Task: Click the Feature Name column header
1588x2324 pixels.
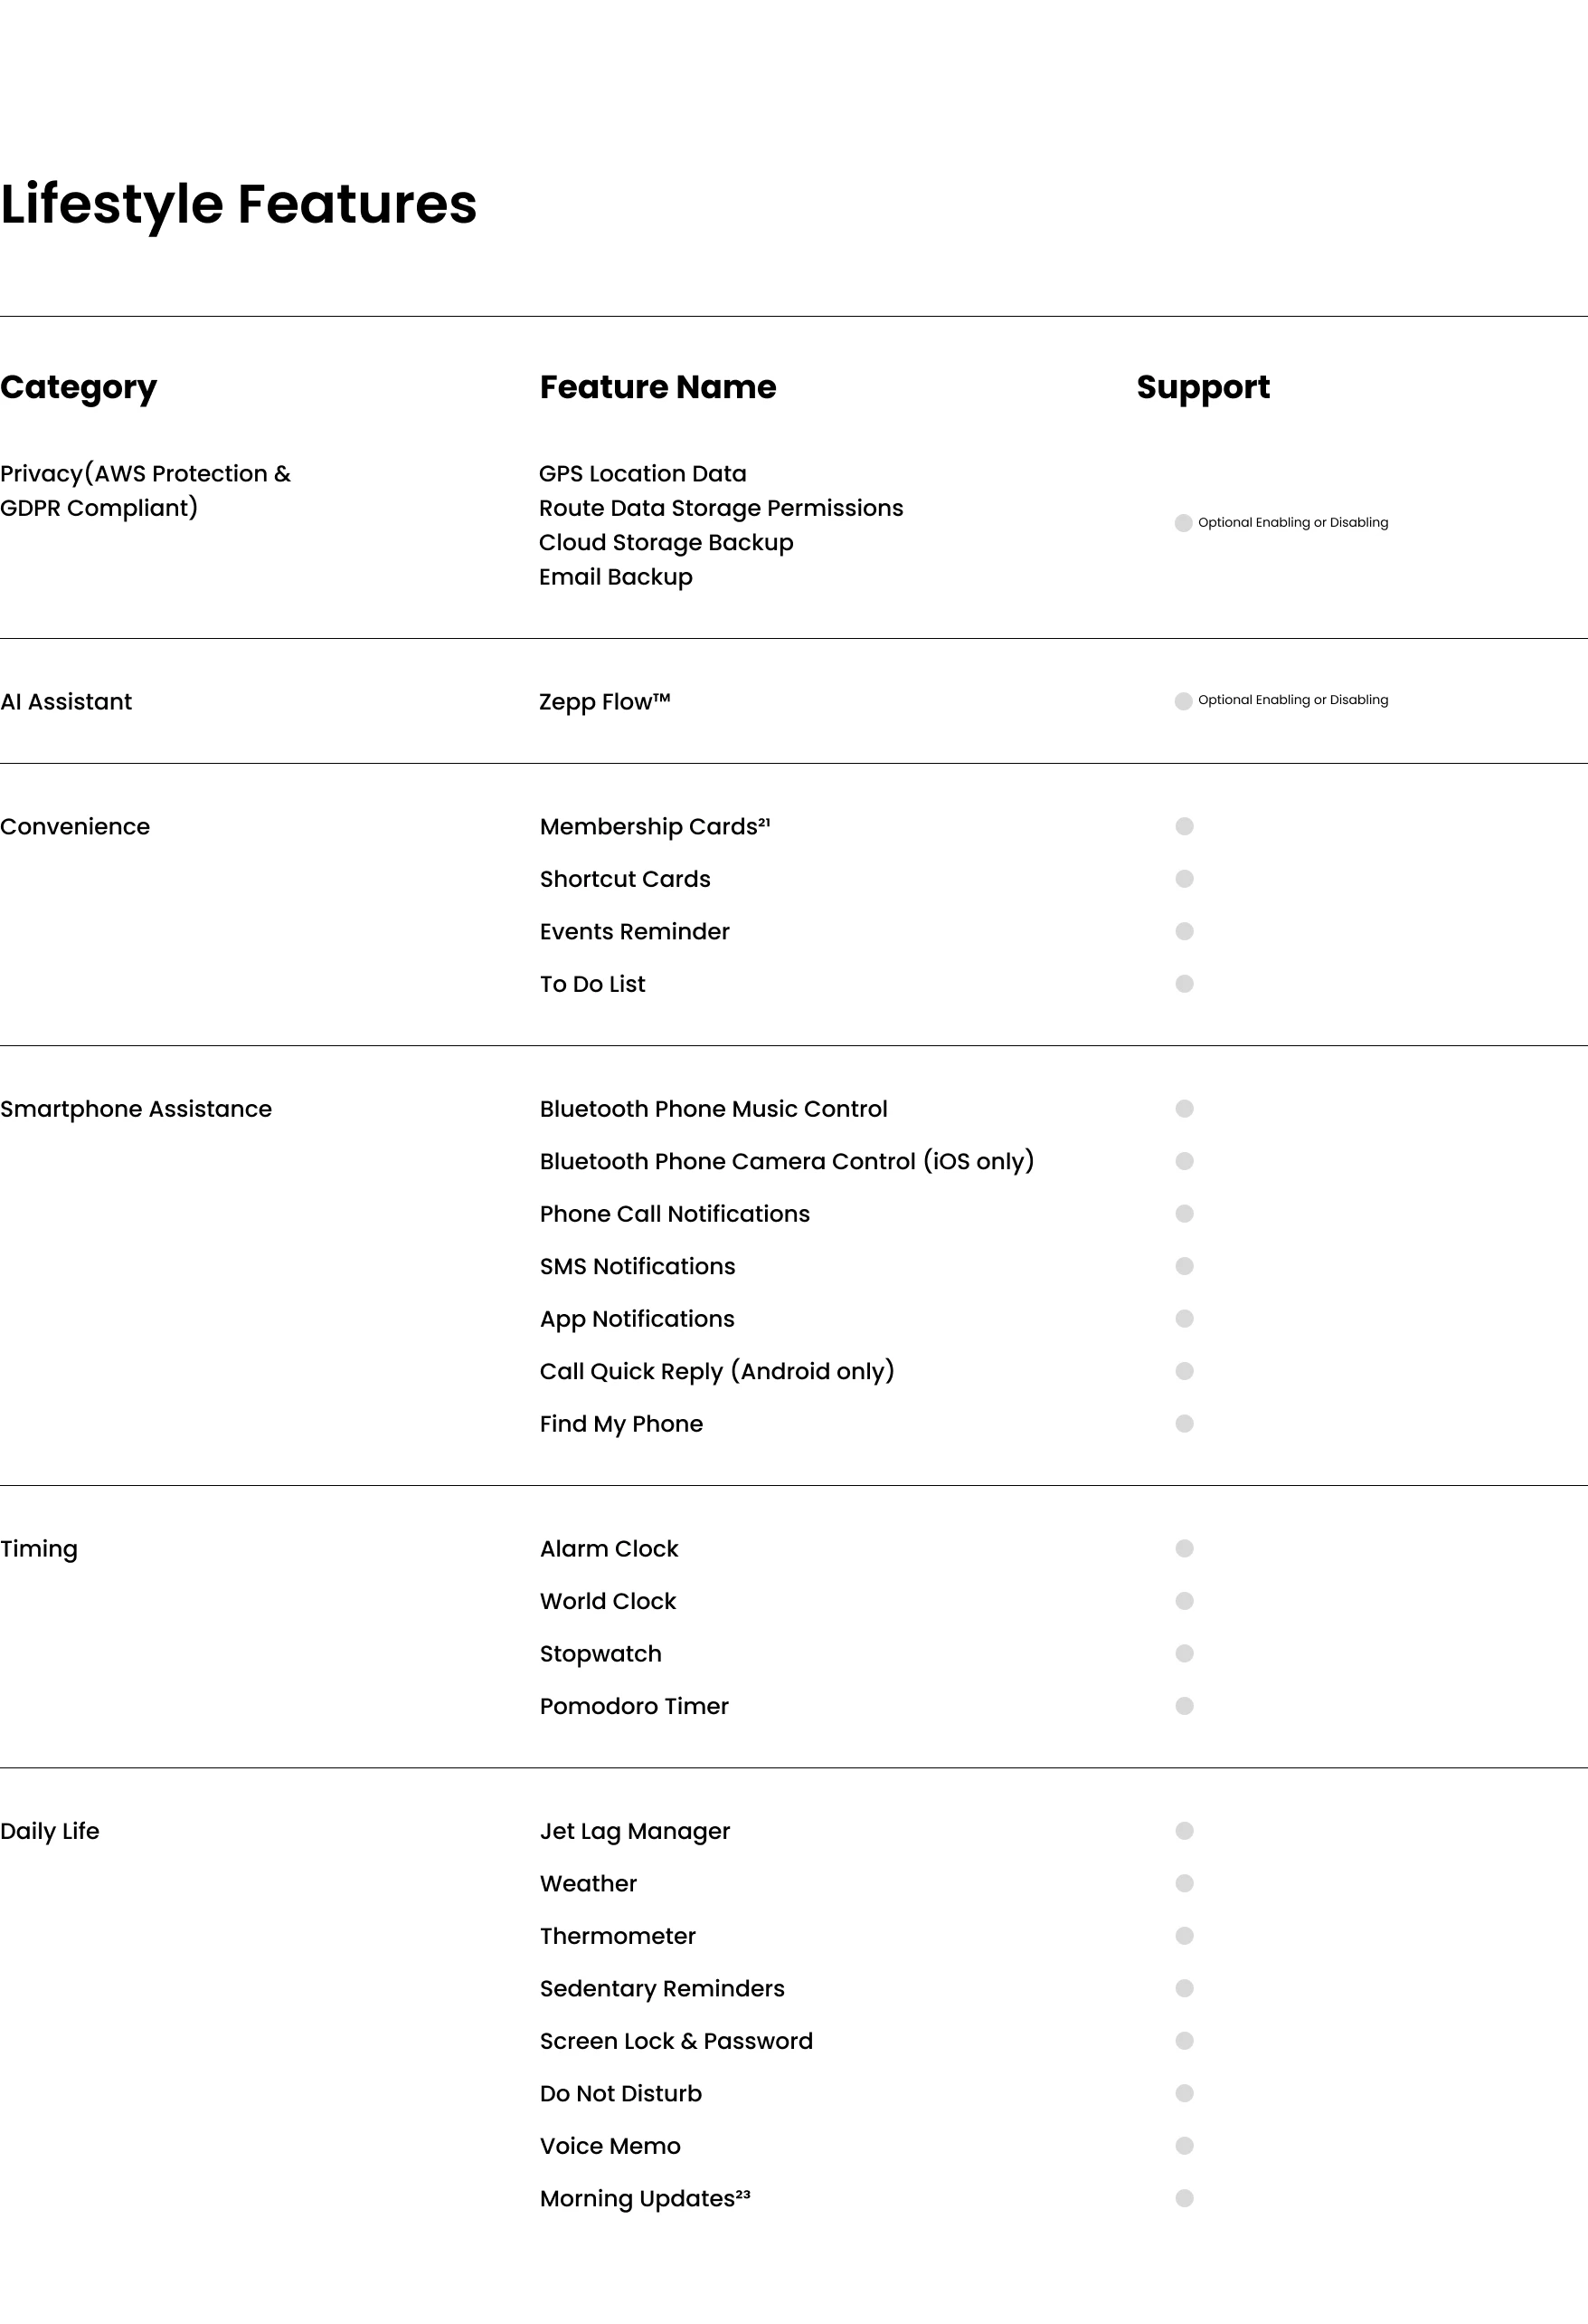Action: (657, 387)
